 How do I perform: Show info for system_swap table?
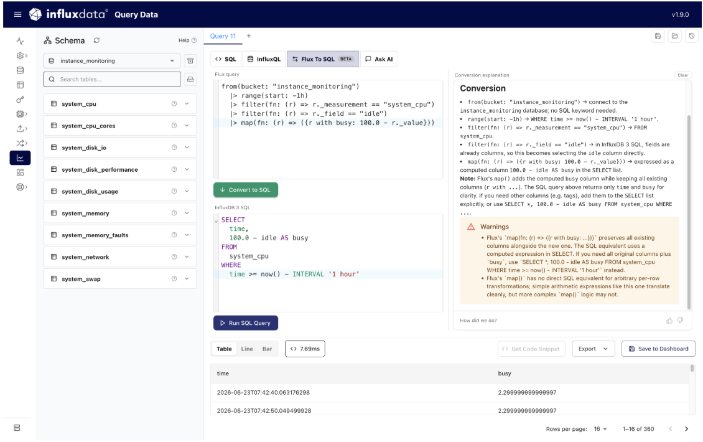tap(174, 279)
